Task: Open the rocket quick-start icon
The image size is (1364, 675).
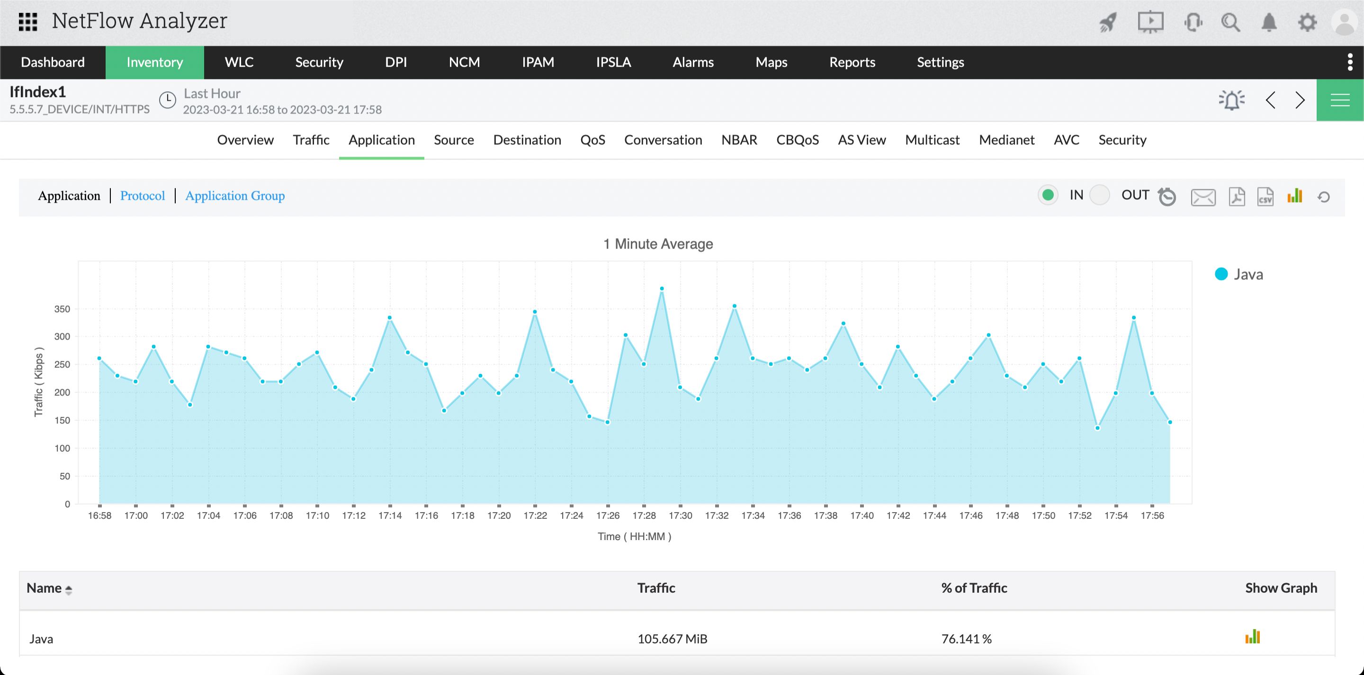Action: [x=1108, y=22]
